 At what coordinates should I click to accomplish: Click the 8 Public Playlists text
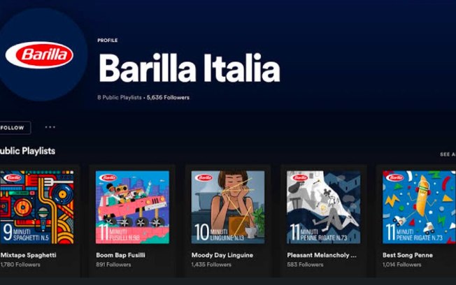pos(120,98)
